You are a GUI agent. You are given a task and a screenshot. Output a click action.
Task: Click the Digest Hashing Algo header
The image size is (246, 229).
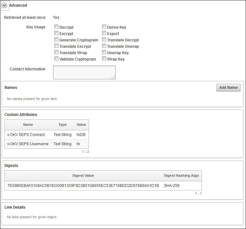click(x=181, y=175)
